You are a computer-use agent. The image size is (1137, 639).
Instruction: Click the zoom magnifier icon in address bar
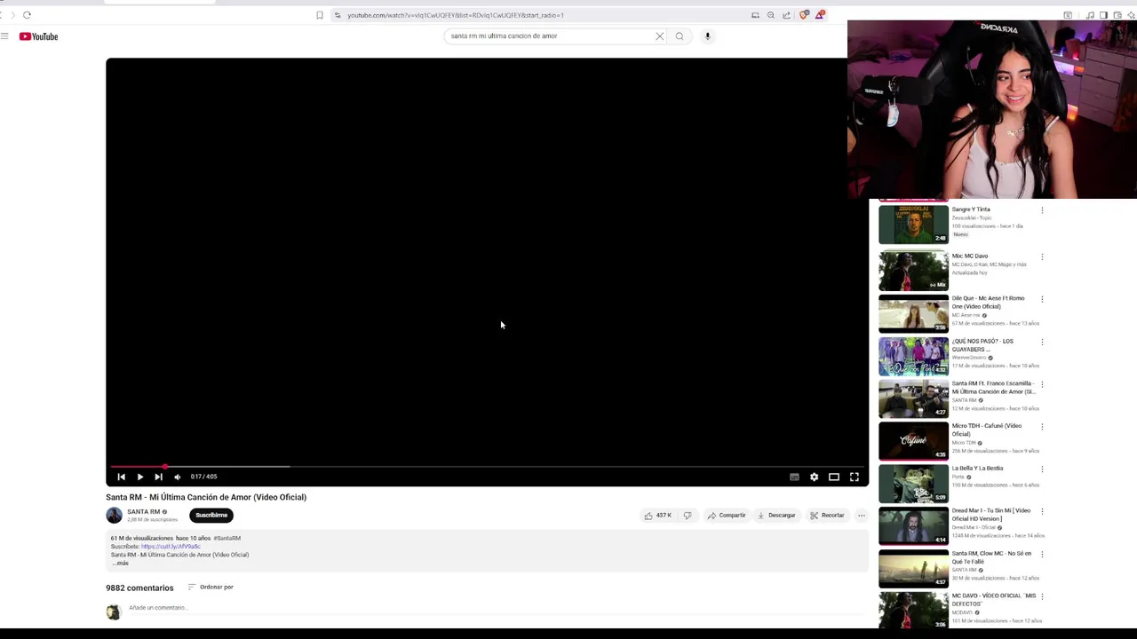[771, 15]
